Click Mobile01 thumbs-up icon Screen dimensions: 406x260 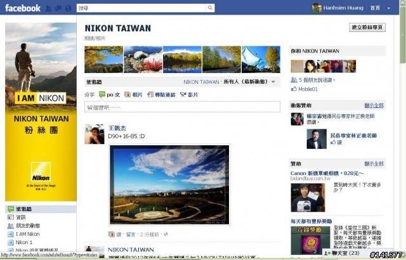pyautogui.click(x=294, y=89)
